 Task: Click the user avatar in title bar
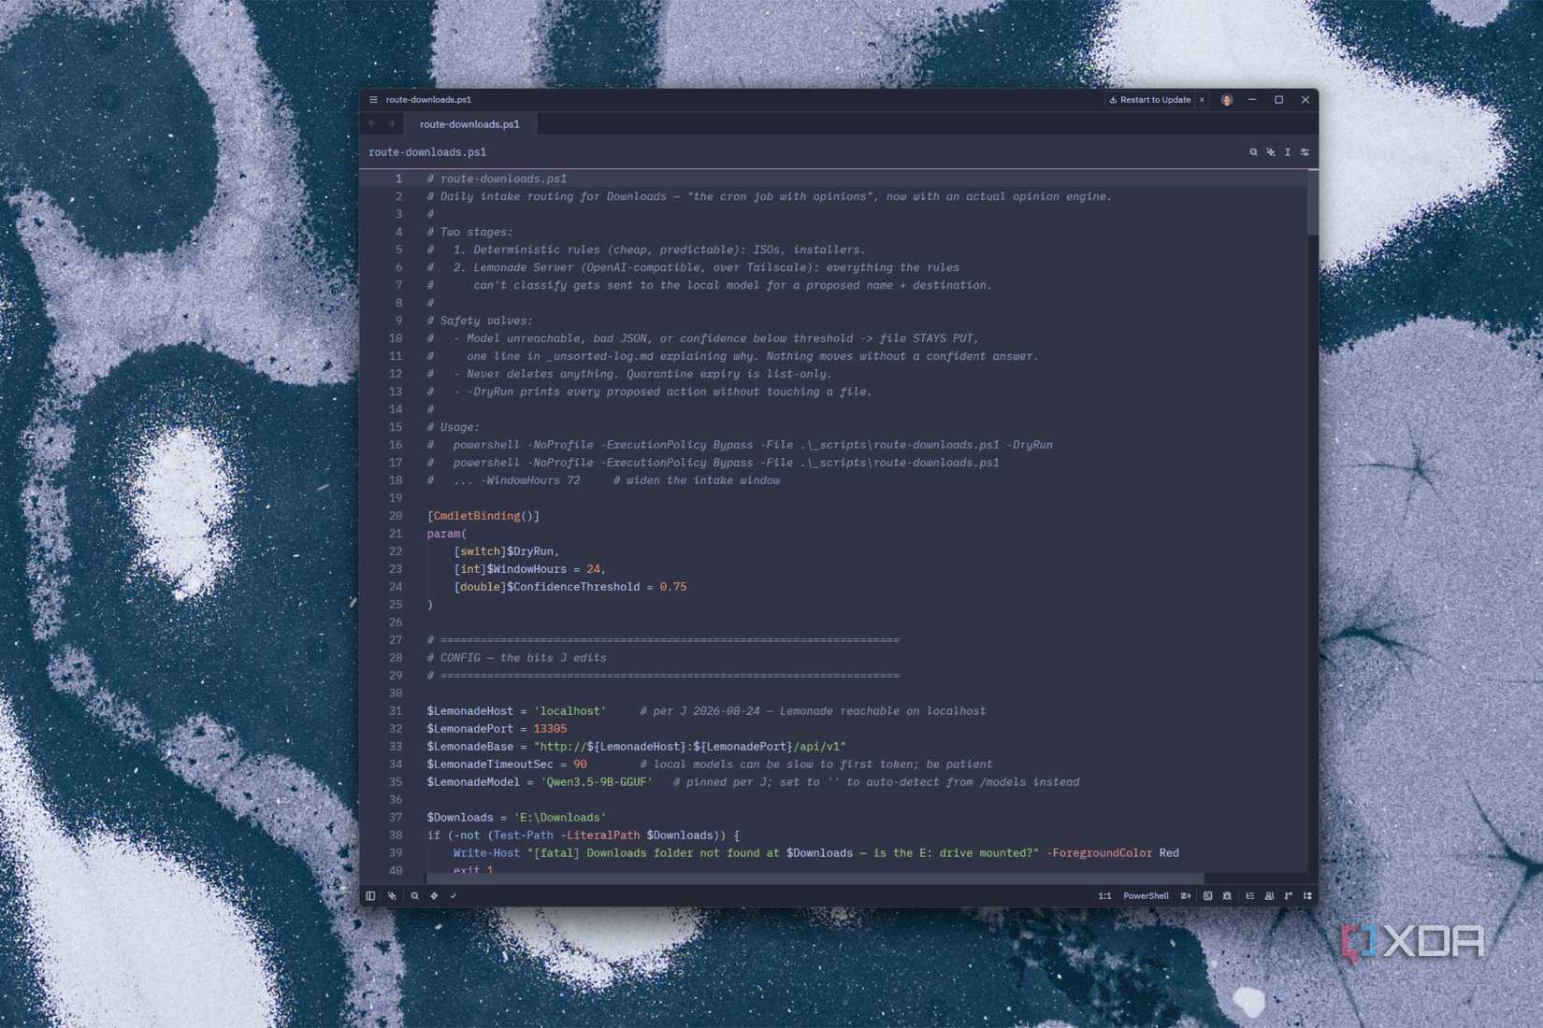coord(1227,100)
